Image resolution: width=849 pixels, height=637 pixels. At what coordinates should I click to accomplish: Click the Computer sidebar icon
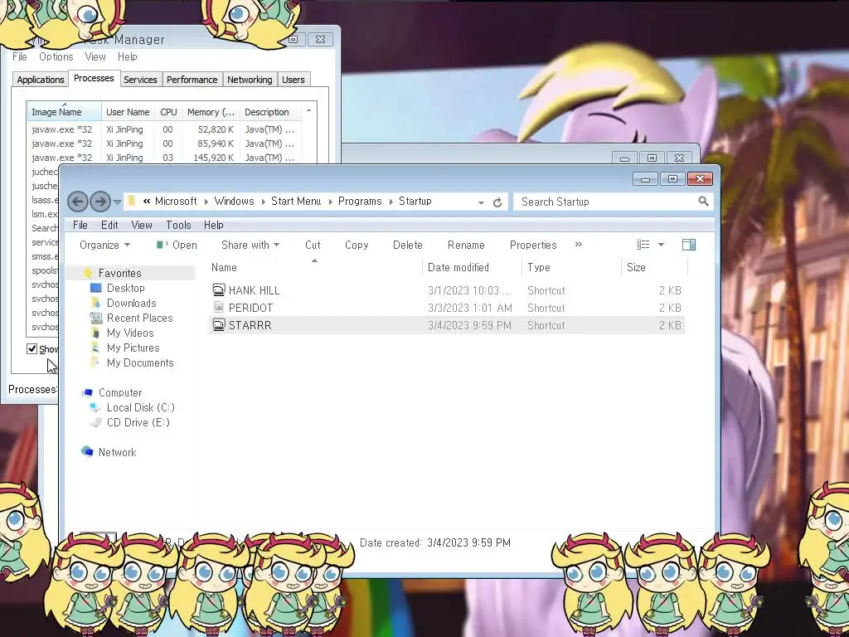(x=87, y=392)
